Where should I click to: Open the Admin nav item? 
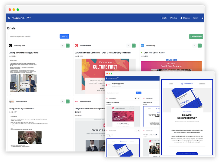195,18
